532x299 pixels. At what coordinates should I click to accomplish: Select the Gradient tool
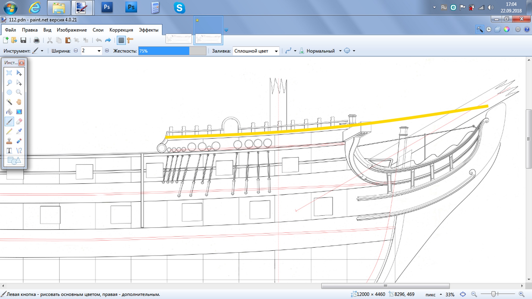pos(19,112)
